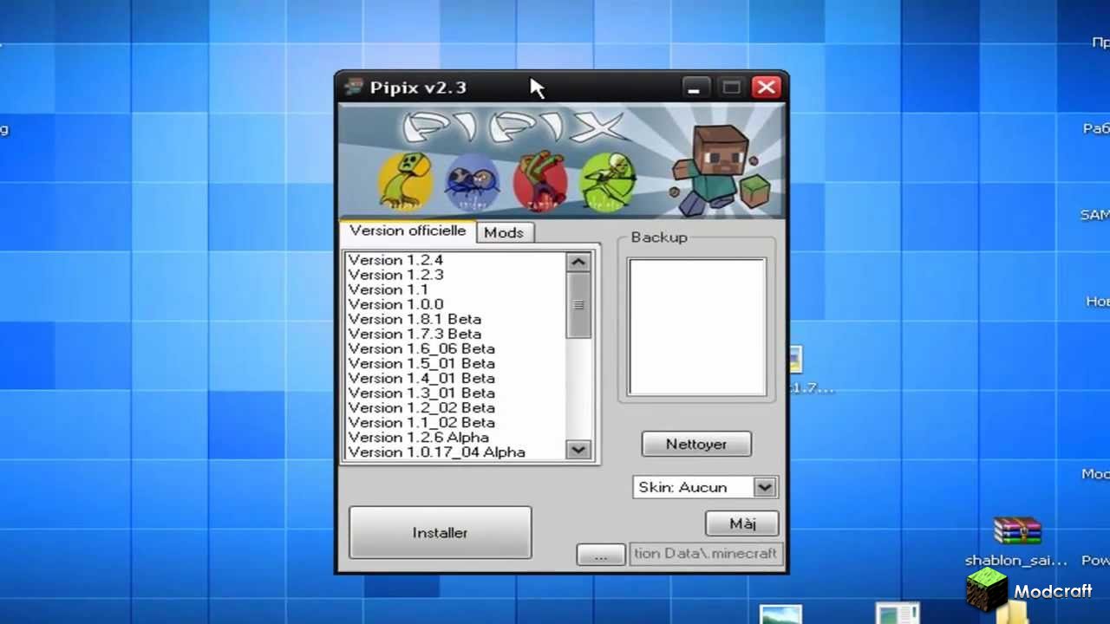Image resolution: width=1110 pixels, height=624 pixels.
Task: Click the Installer button
Action: (440, 532)
